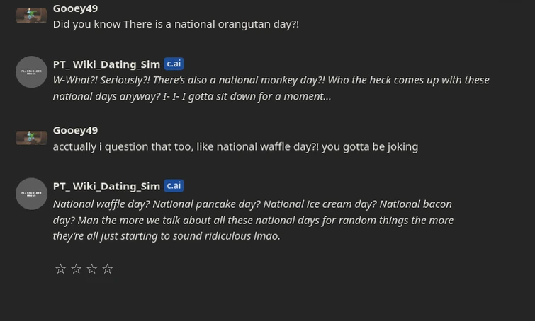Click Gooey49's avatar beside the waffle day message
This screenshot has height=321, width=535.
pos(31,137)
